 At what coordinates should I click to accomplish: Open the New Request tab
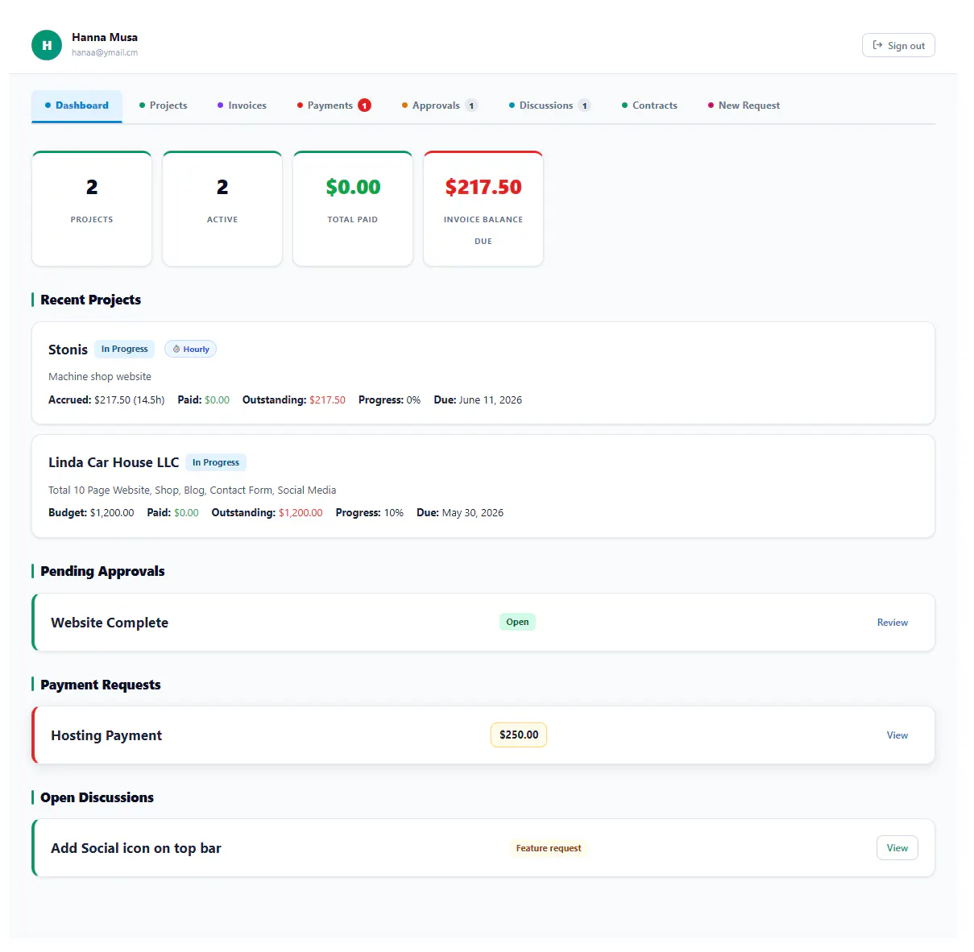point(744,106)
